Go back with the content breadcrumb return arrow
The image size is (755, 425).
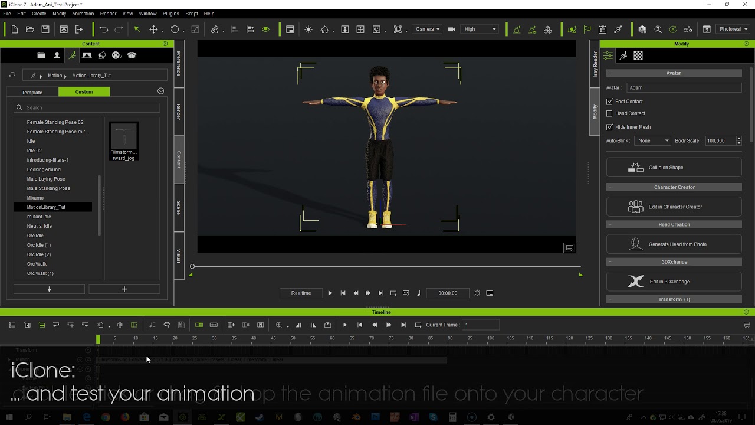pyautogui.click(x=12, y=75)
